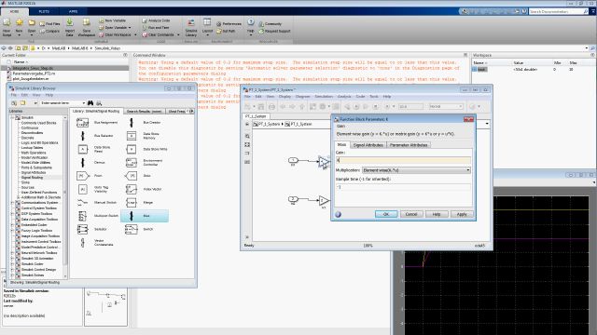Open the Simulink Library icon in toolstrip
597x335 pixels.
click(191, 23)
